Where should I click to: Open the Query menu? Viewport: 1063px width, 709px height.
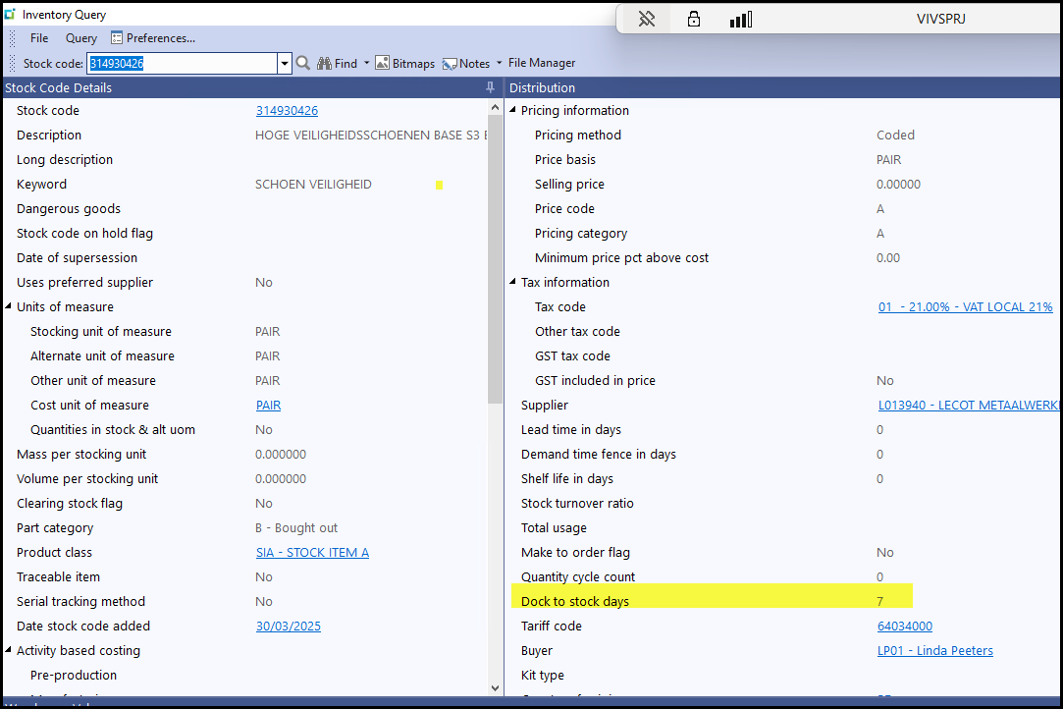(81, 38)
